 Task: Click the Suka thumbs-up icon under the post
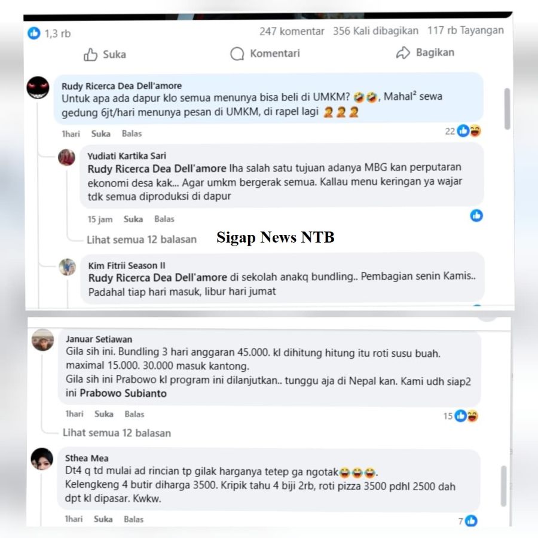90,54
